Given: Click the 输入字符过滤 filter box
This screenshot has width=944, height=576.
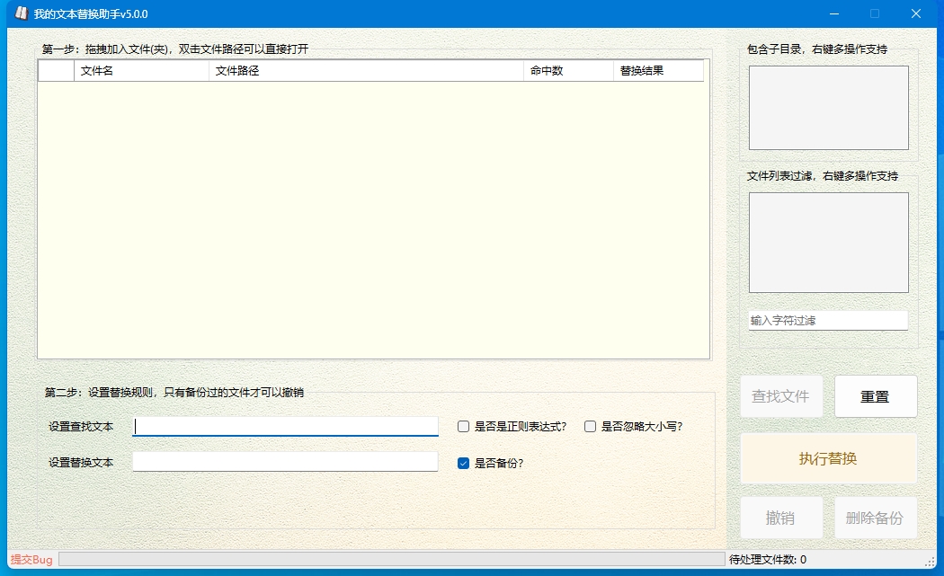Looking at the screenshot, I should pos(828,320).
